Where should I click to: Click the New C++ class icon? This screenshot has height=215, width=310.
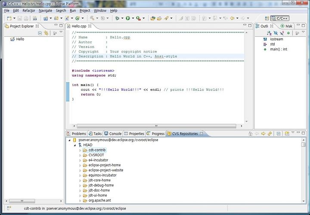click(77, 18)
